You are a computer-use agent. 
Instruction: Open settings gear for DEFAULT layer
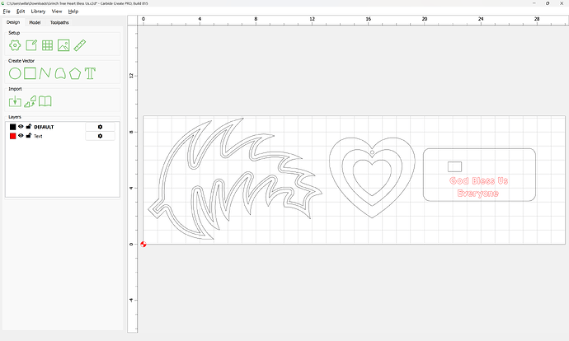point(100,127)
